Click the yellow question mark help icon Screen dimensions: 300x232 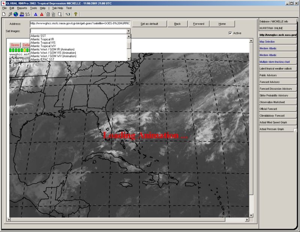pyautogui.click(x=76, y=14)
